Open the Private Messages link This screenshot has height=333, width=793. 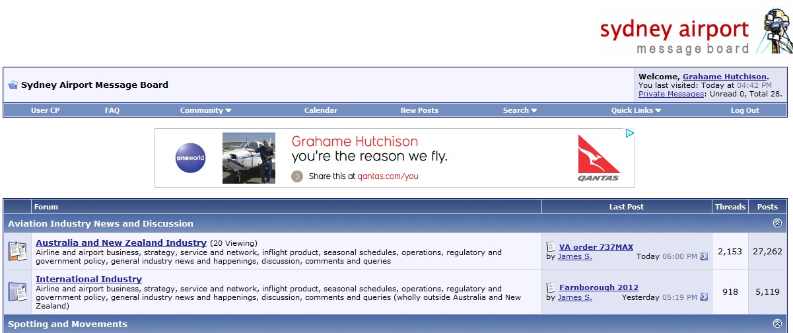(671, 94)
